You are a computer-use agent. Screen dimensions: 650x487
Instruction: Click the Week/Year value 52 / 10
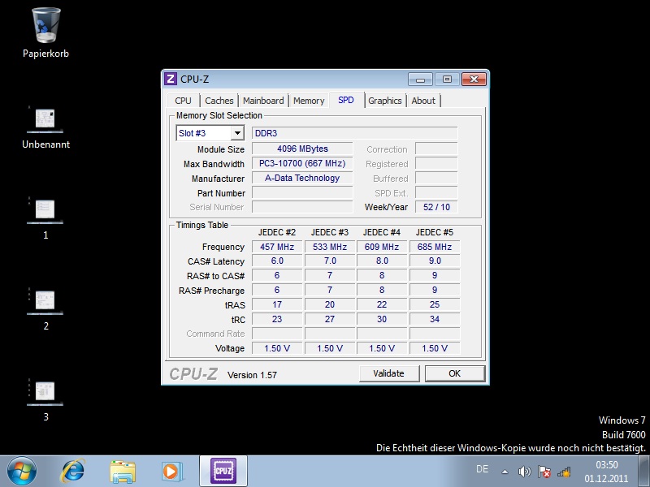tap(436, 207)
